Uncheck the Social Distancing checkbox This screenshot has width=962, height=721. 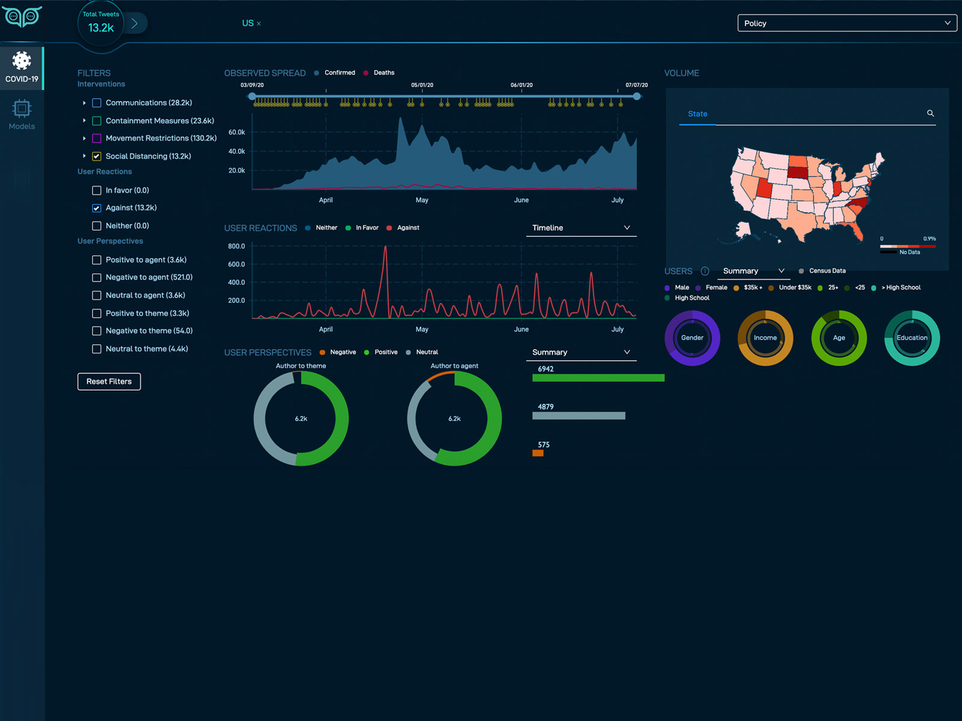[x=96, y=156]
